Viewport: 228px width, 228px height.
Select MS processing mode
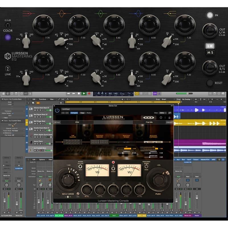click(210, 52)
